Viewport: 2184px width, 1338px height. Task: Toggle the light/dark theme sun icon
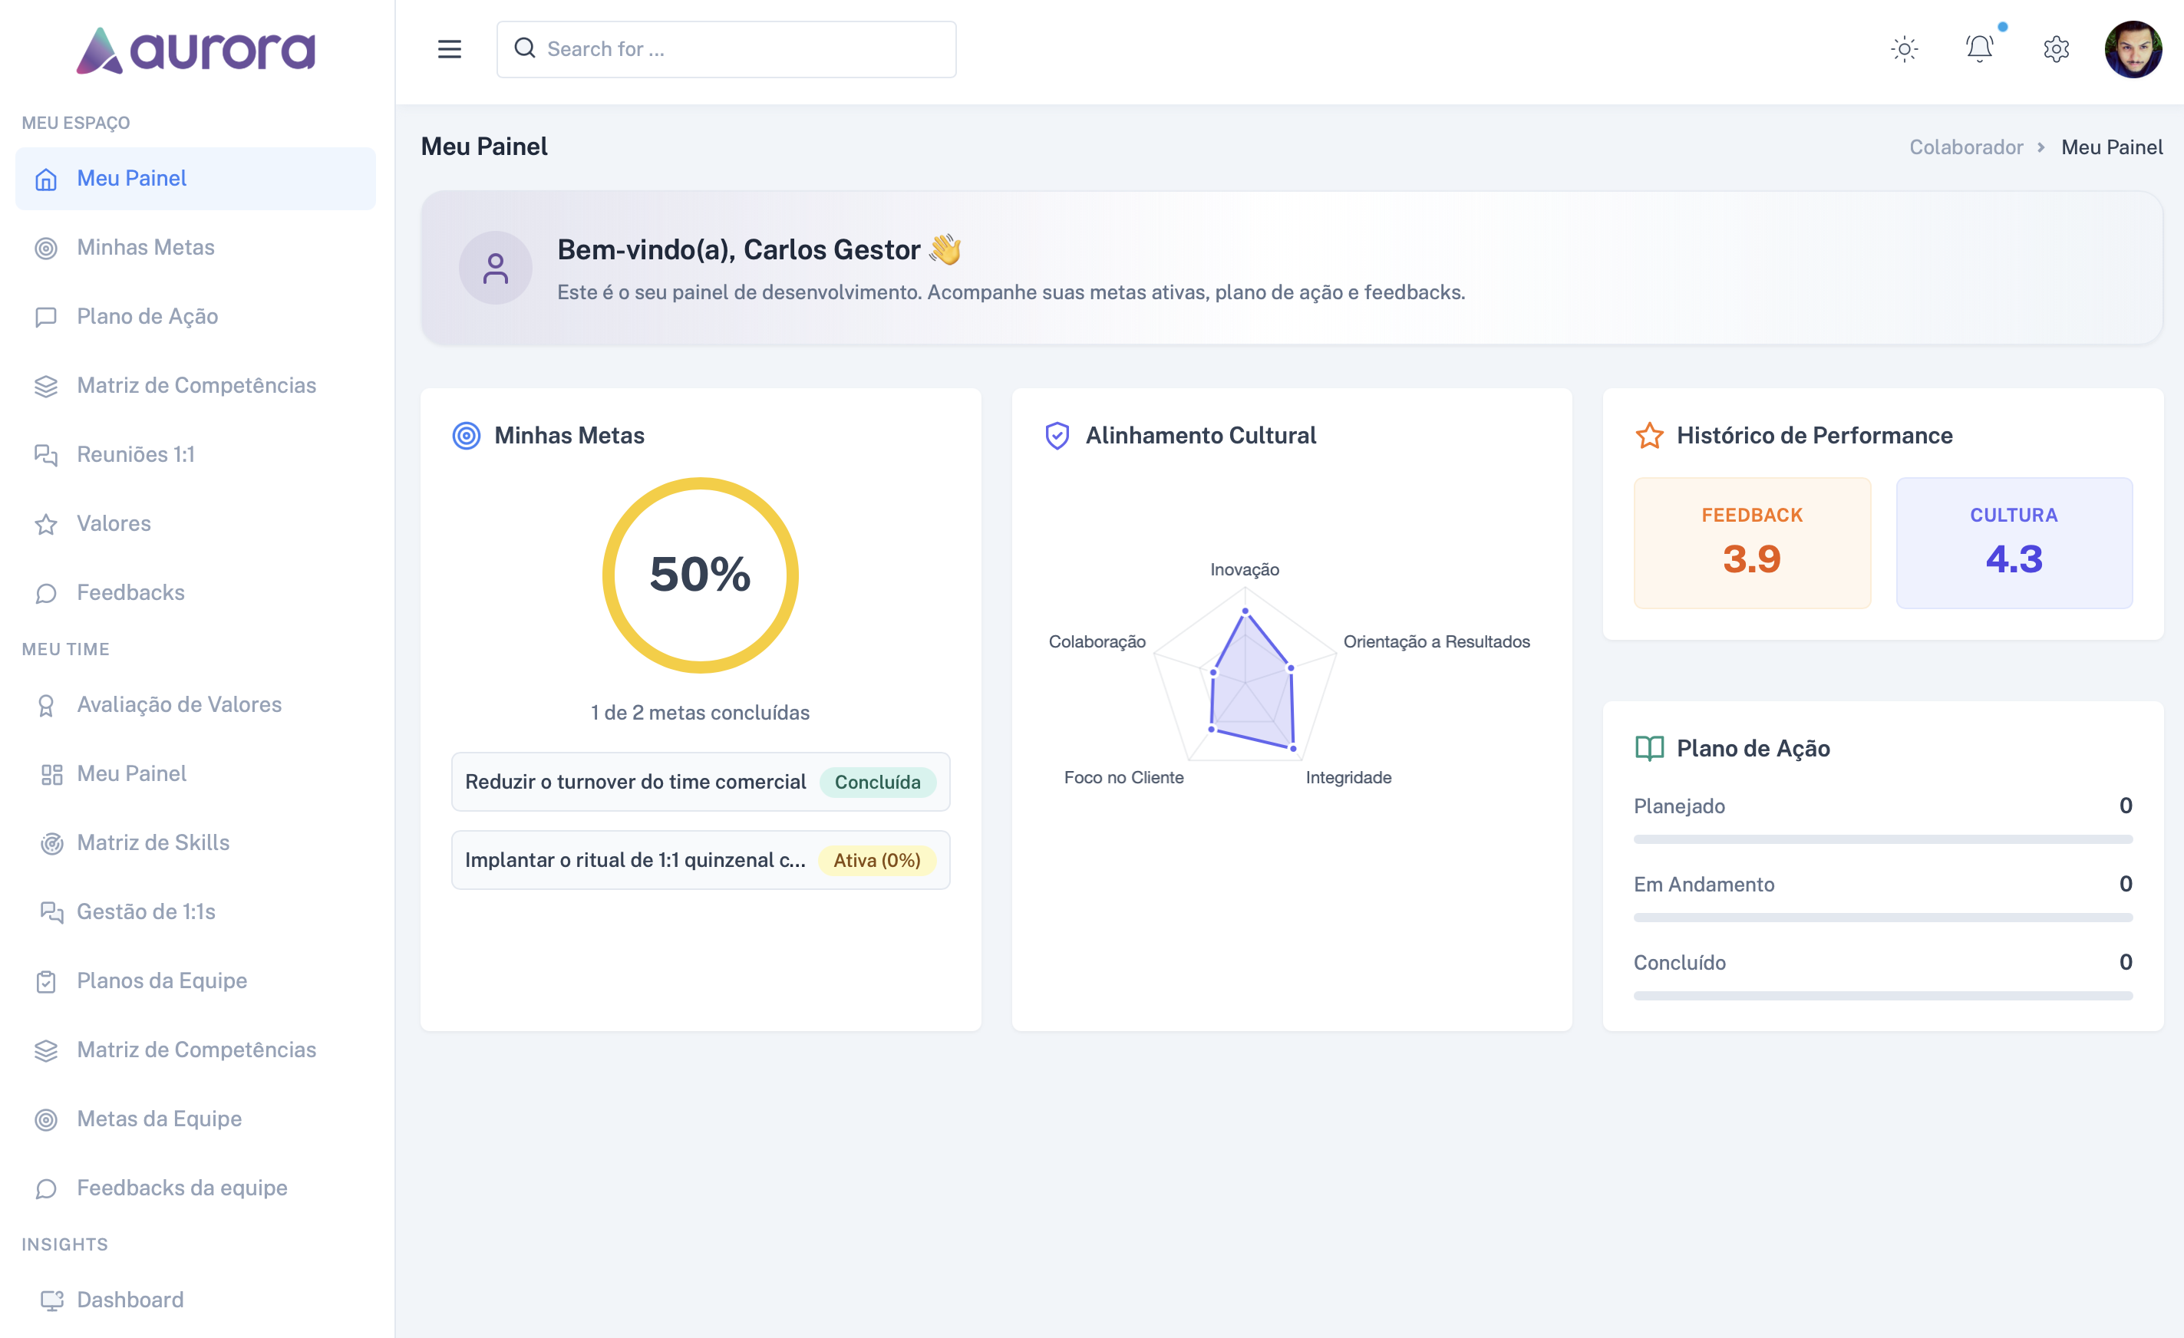[x=1904, y=49]
